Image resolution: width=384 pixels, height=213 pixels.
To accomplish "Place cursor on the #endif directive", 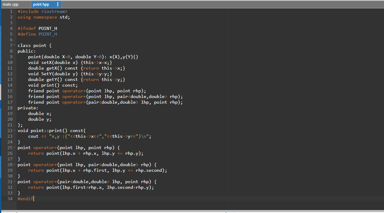I will pyautogui.click(x=25, y=198).
